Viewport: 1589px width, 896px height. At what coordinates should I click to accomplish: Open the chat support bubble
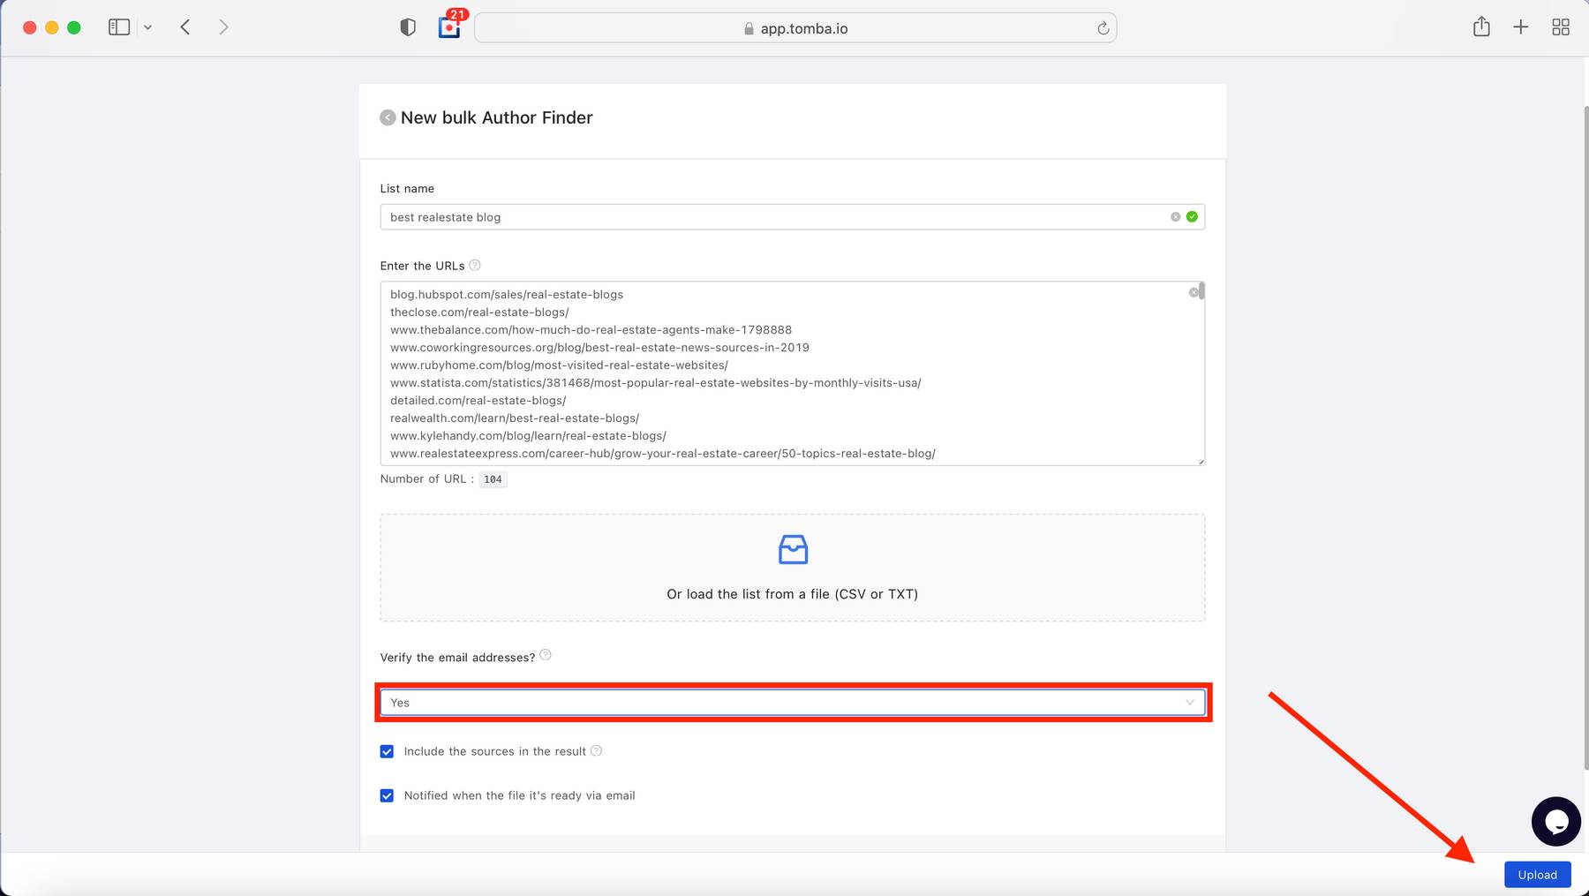(1555, 821)
